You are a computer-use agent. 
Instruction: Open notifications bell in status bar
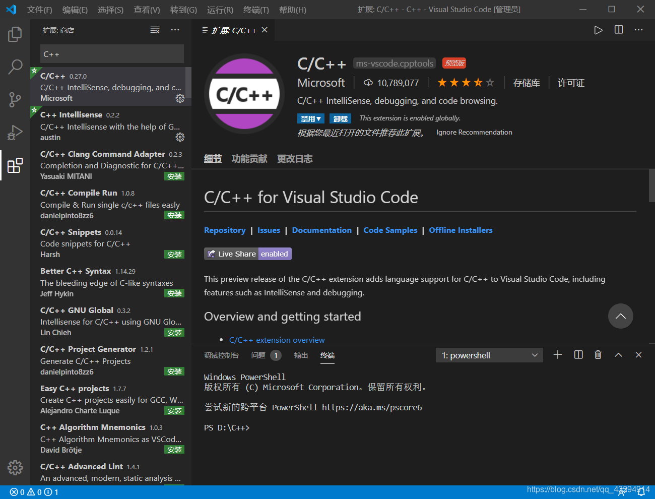[x=641, y=492]
